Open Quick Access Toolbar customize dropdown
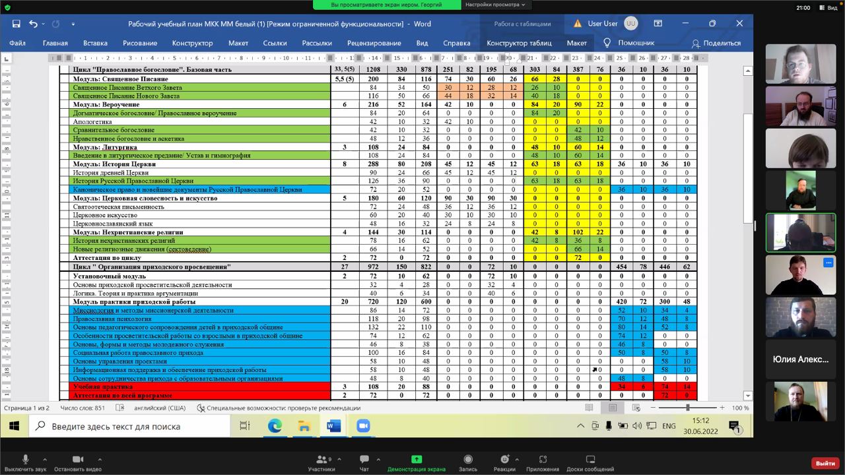The image size is (845, 475). pyautogui.click(x=73, y=24)
